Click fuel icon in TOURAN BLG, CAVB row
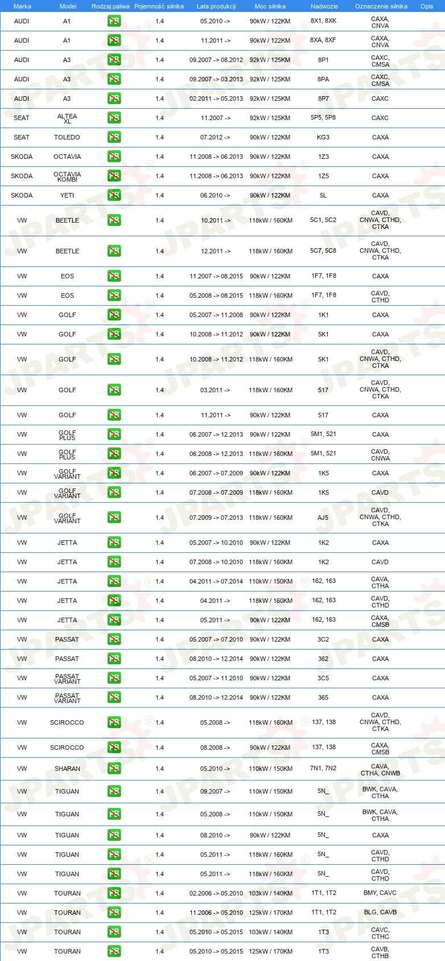The width and height of the screenshot is (445, 961). point(114,913)
